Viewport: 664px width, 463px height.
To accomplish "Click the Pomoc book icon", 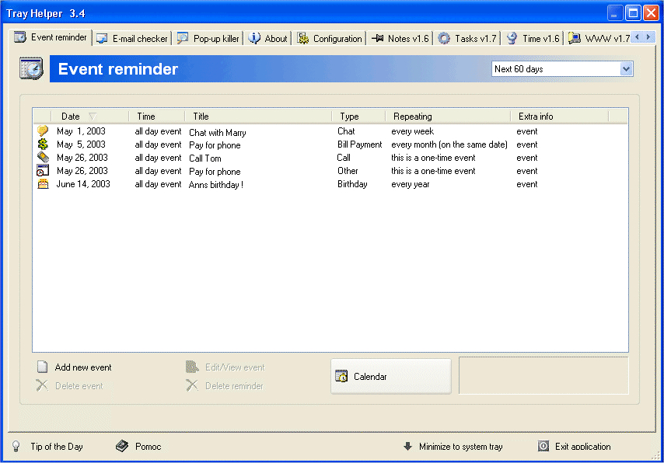I will tap(122, 446).
